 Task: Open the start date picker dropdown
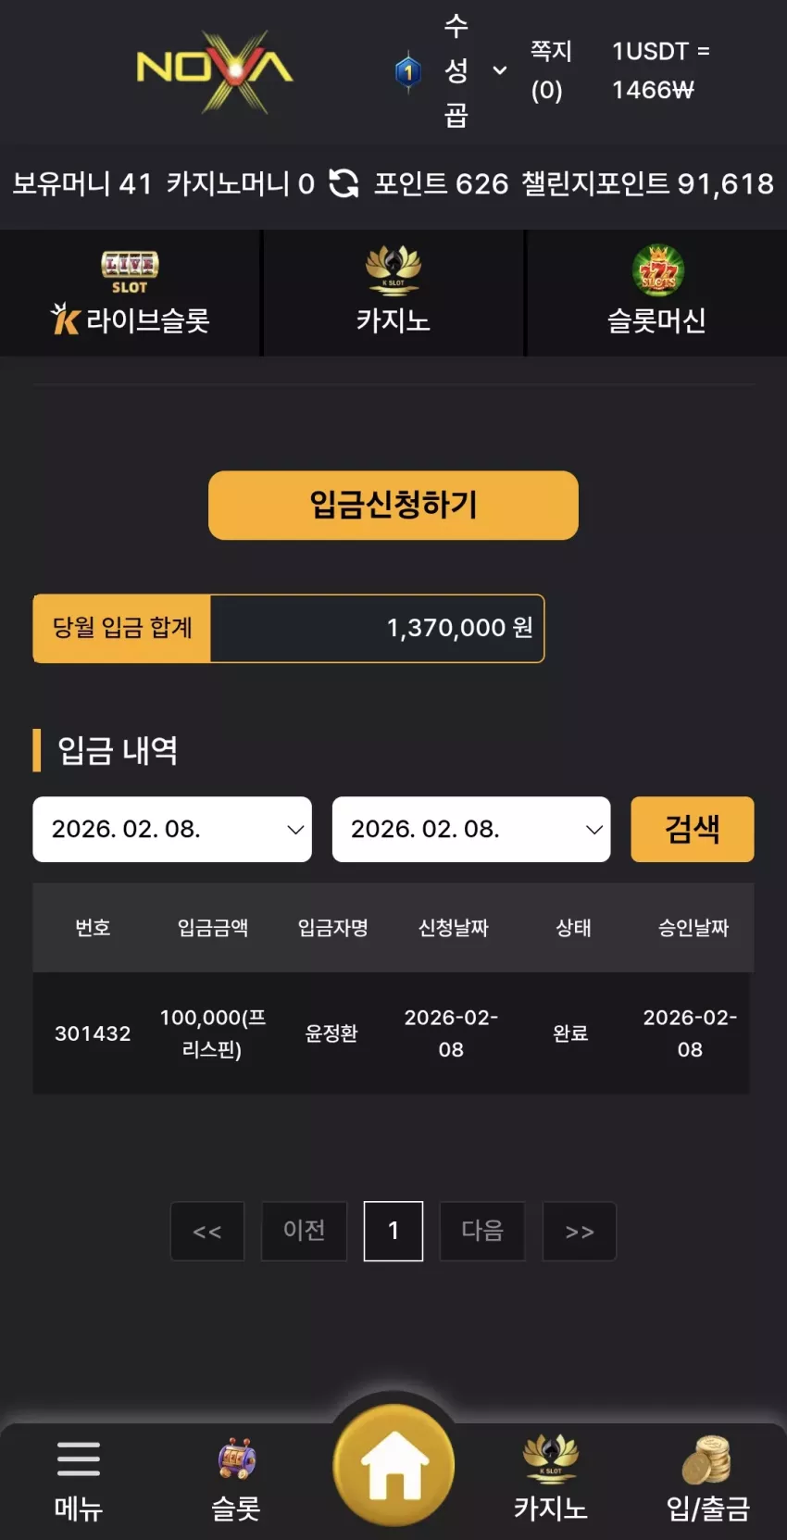pyautogui.click(x=172, y=829)
